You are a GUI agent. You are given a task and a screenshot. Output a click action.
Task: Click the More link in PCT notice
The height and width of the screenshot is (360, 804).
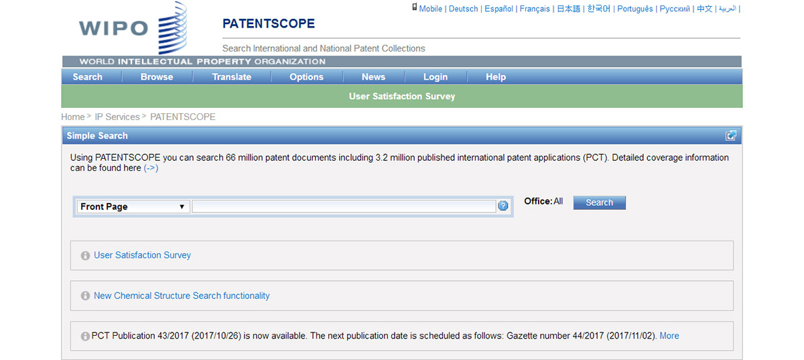[669, 336]
